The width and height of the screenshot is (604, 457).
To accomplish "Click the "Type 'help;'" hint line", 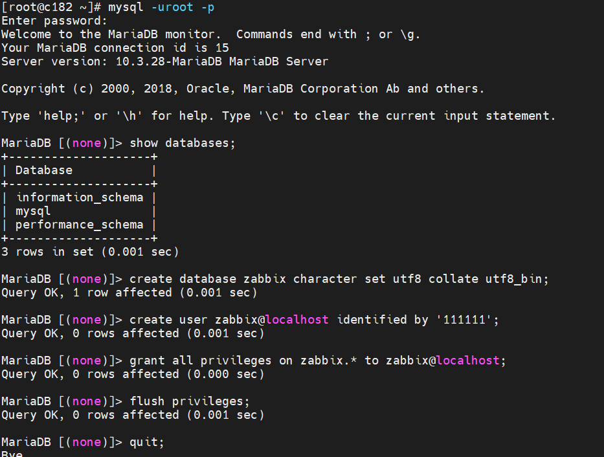I will 278,116.
